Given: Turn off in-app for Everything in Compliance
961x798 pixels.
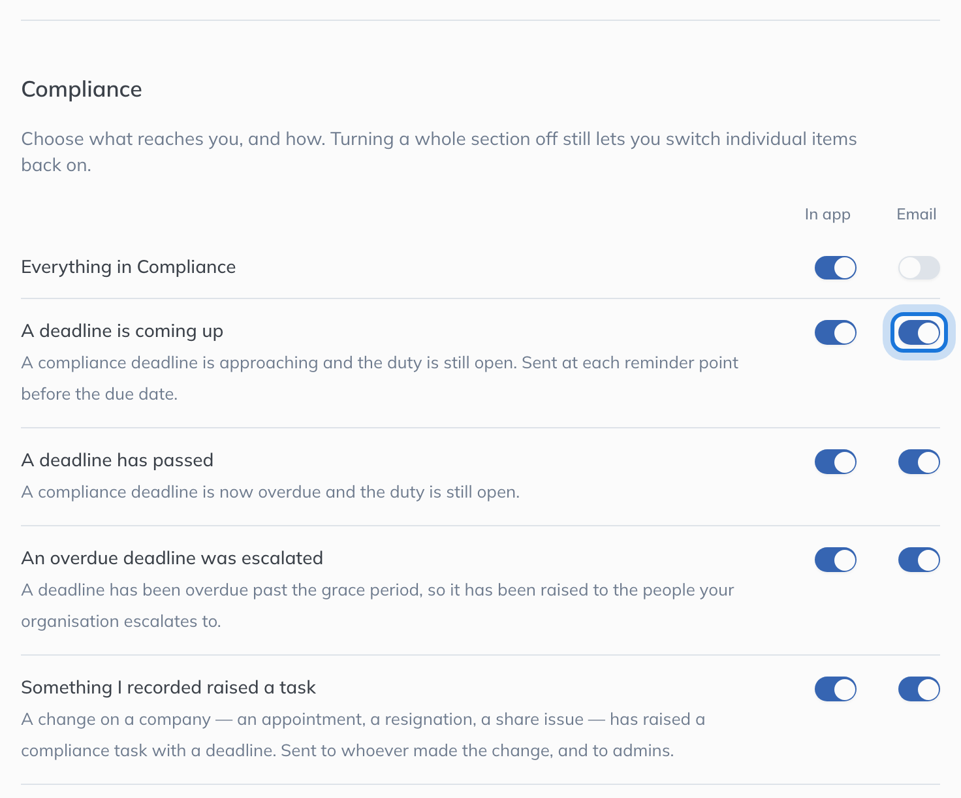Looking at the screenshot, I should [835, 268].
